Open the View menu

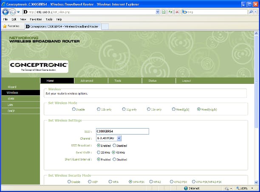(x=23, y=19)
